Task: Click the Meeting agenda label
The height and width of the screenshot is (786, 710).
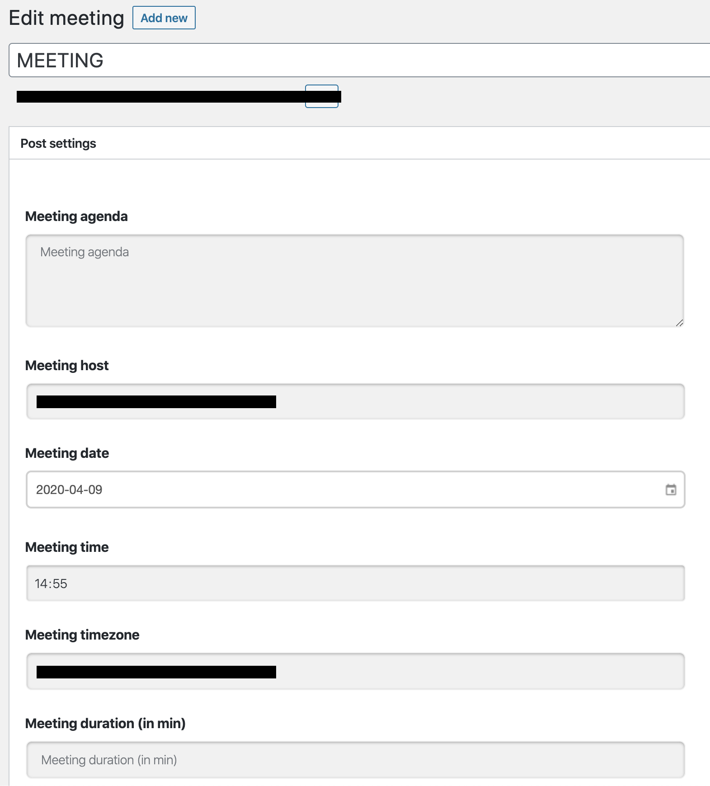Action: click(76, 217)
